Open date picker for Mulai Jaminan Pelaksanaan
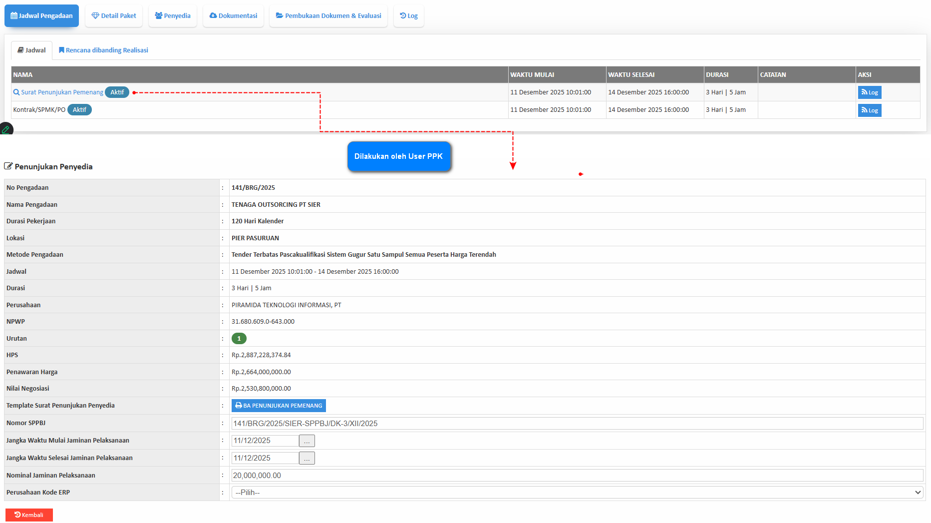The height and width of the screenshot is (523, 931). point(307,441)
